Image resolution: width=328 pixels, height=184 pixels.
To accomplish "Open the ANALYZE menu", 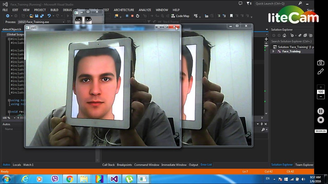I will click(x=145, y=10).
